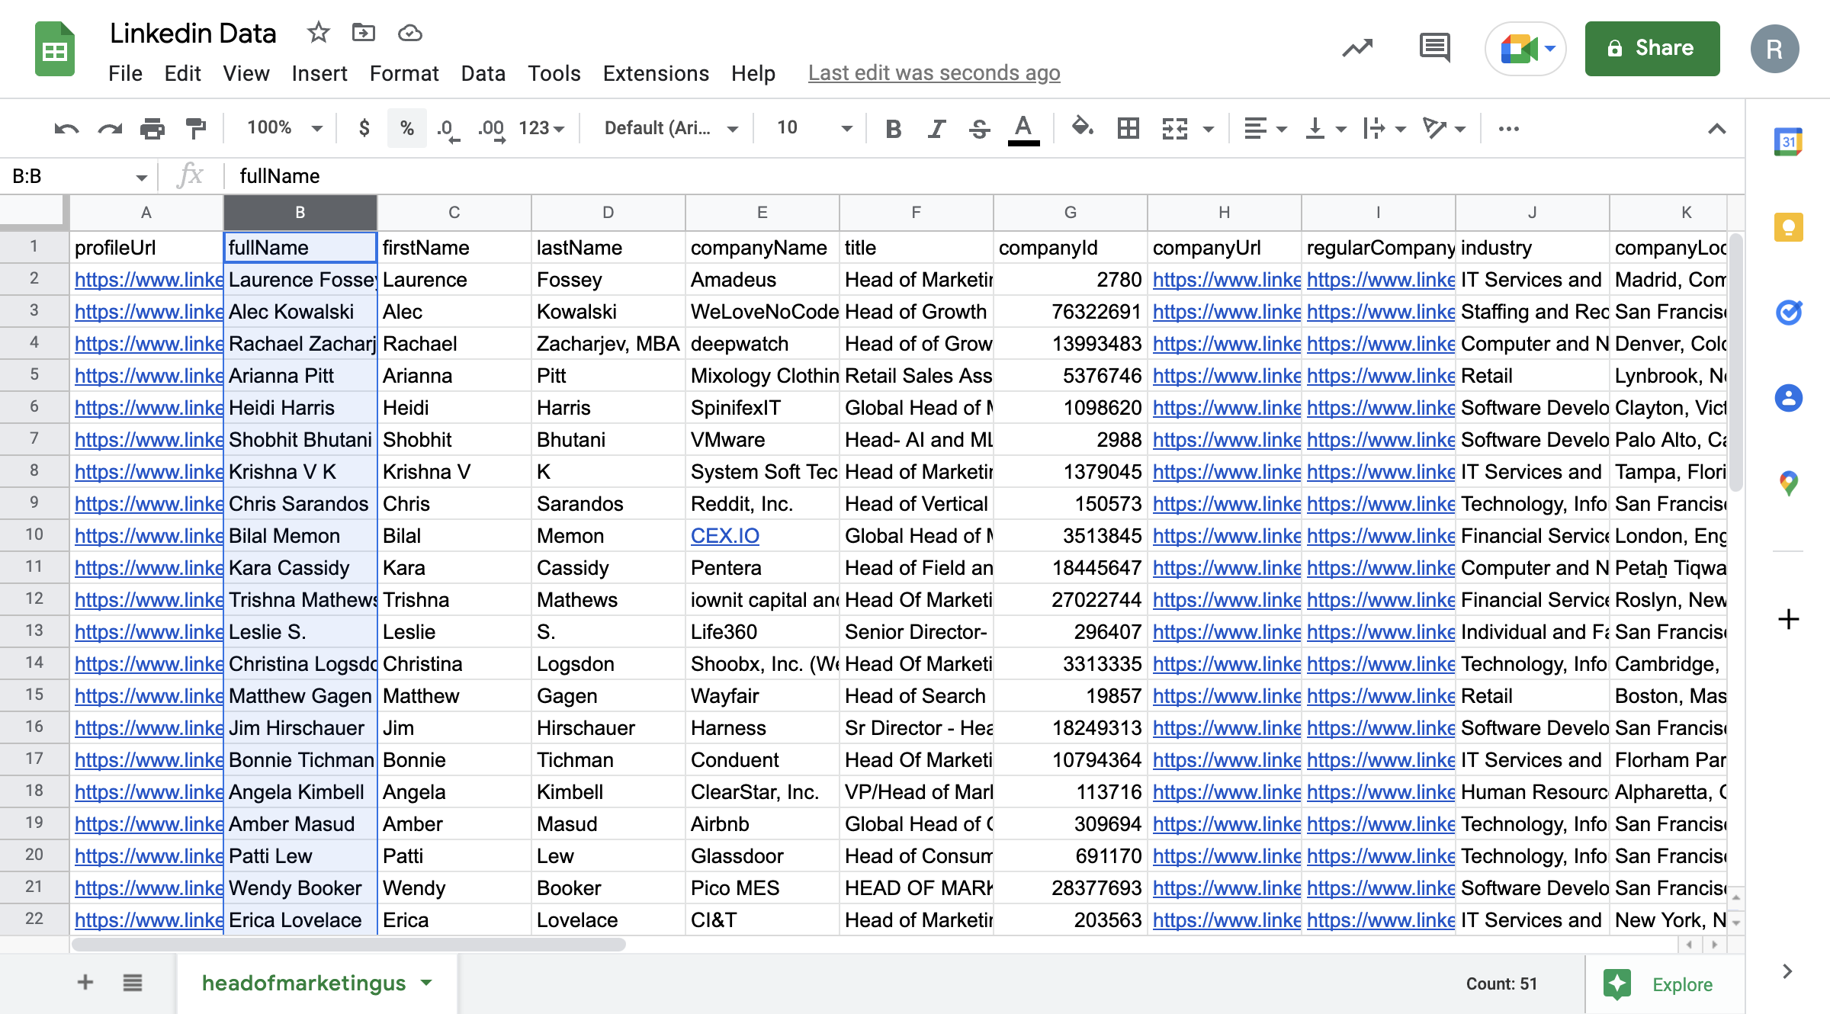Toggle bold formatting
Screen dimensions: 1830x1014
892,128
